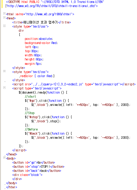Image resolution: width=137 pixels, height=190 pixels.
Task: Click the '$("#stop").click(function () {' line
Action: [48, 117]
